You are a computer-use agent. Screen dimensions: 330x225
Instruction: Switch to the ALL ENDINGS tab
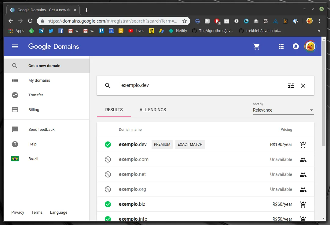tap(153, 110)
